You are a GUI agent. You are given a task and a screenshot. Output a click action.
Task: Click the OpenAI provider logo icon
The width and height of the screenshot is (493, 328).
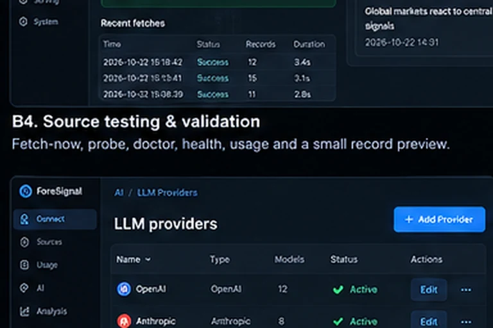click(x=124, y=289)
